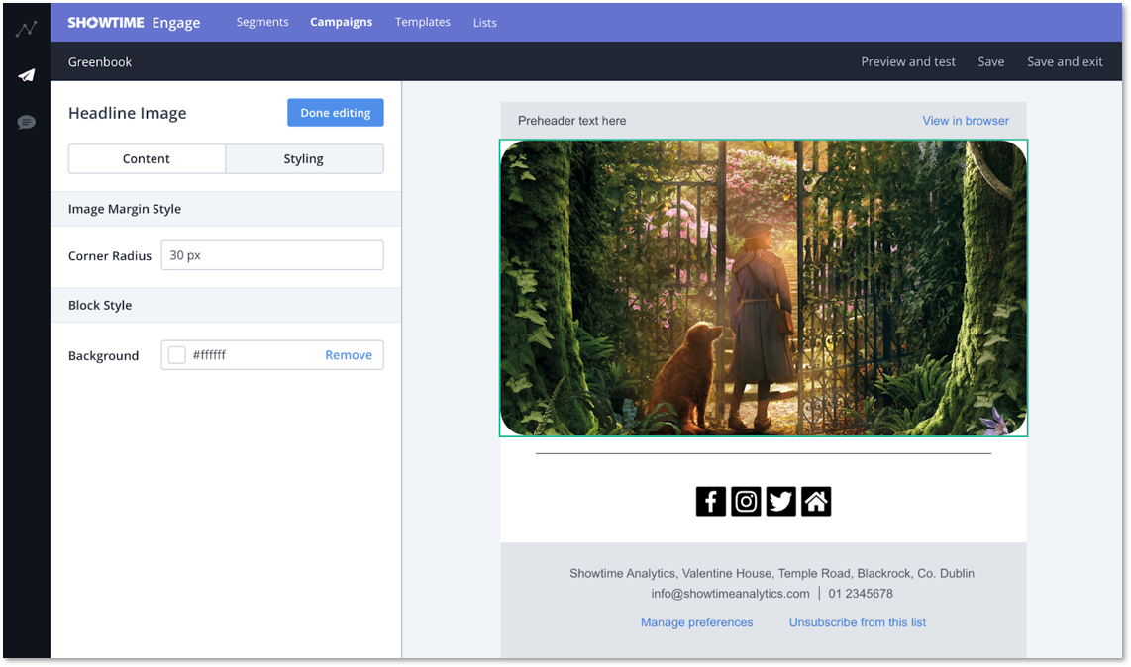Click the Facebook icon in the email footer

710,501
